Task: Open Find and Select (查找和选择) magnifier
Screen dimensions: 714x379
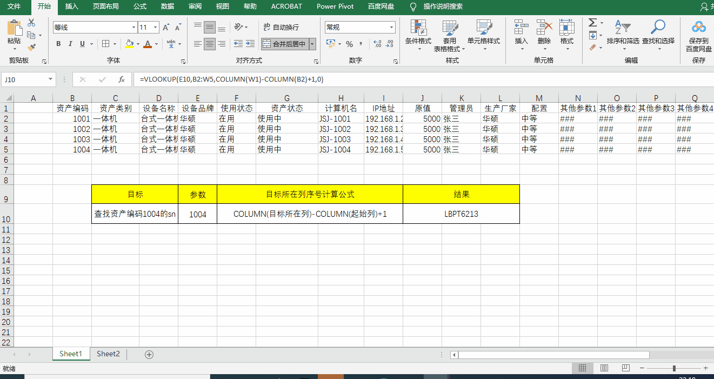Action: click(658, 34)
